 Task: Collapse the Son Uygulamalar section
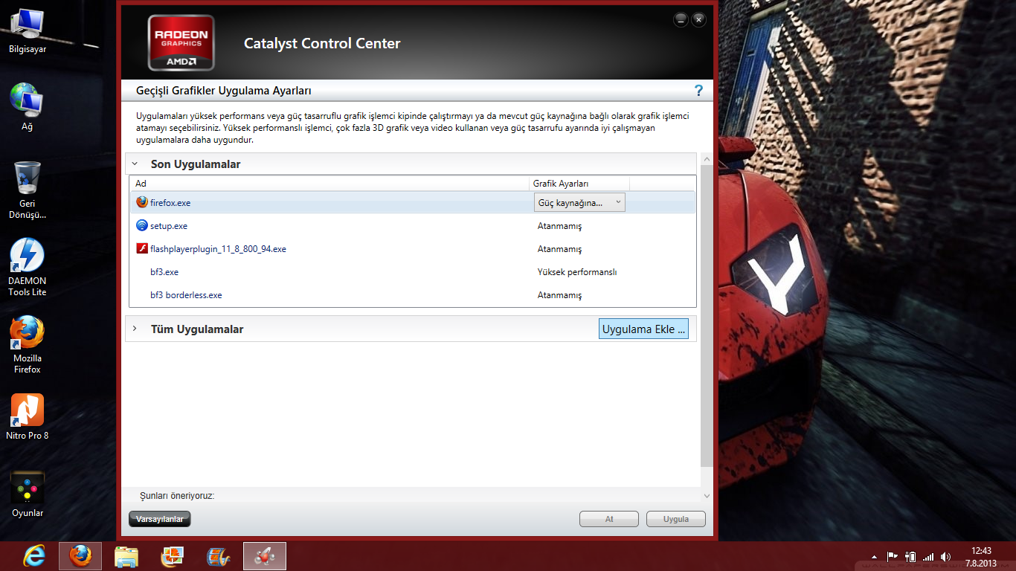(135, 164)
